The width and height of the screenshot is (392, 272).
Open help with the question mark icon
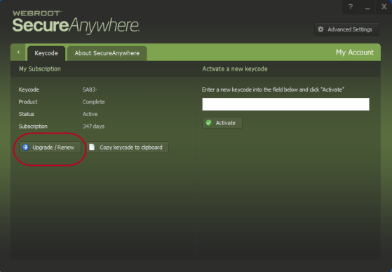click(351, 7)
